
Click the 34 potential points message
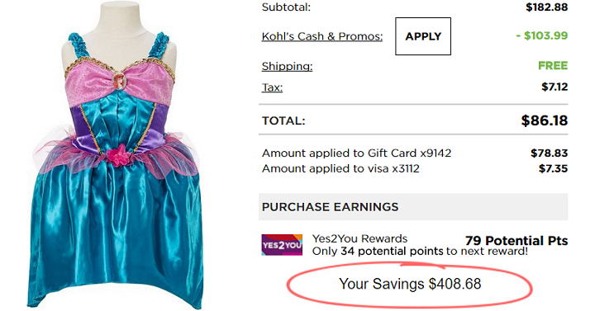pyautogui.click(x=420, y=251)
